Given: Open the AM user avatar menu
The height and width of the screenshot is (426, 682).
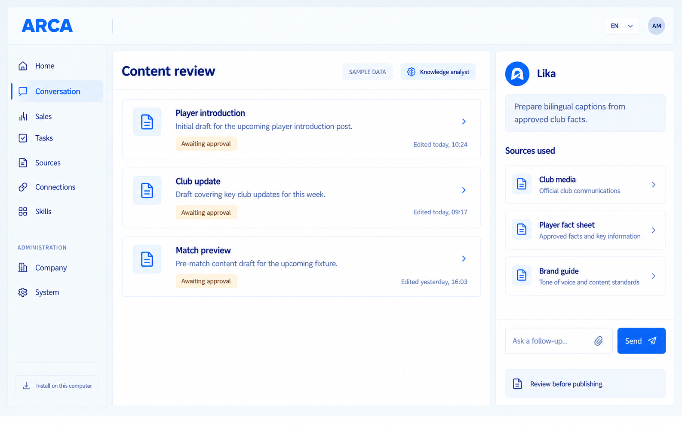Looking at the screenshot, I should coord(656,26).
